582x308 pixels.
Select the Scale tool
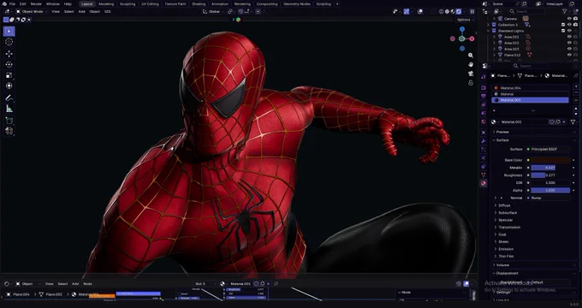point(9,75)
